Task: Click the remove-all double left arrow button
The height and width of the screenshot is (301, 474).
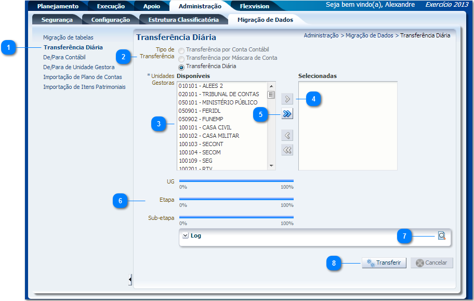Action: click(x=287, y=150)
